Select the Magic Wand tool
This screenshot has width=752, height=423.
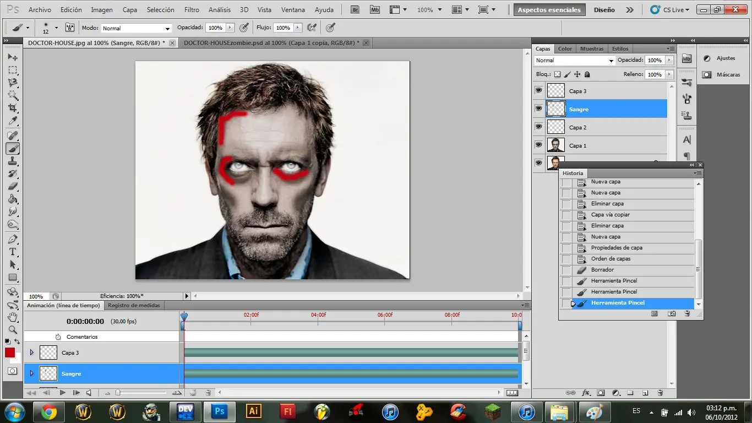[x=13, y=95]
